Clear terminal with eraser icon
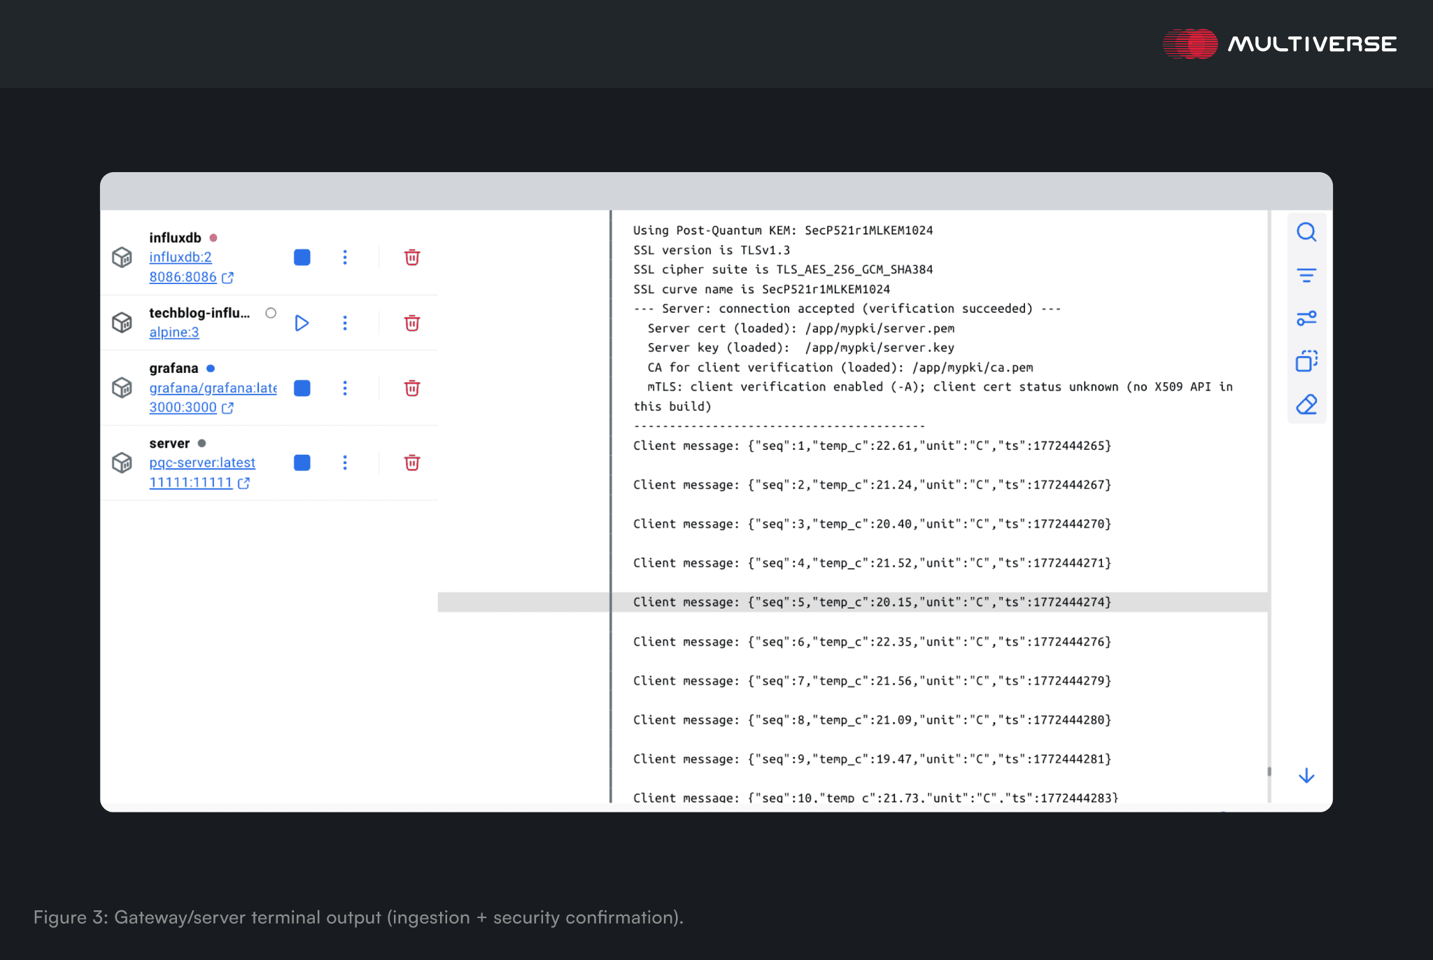Screen dimensions: 1433x960 point(1306,404)
